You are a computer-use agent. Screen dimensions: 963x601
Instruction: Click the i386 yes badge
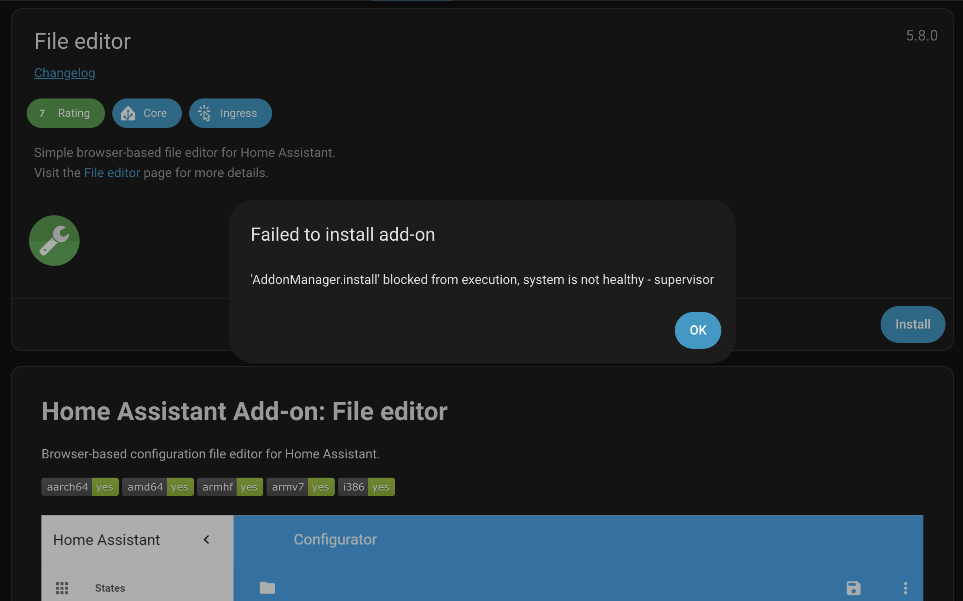(x=366, y=487)
